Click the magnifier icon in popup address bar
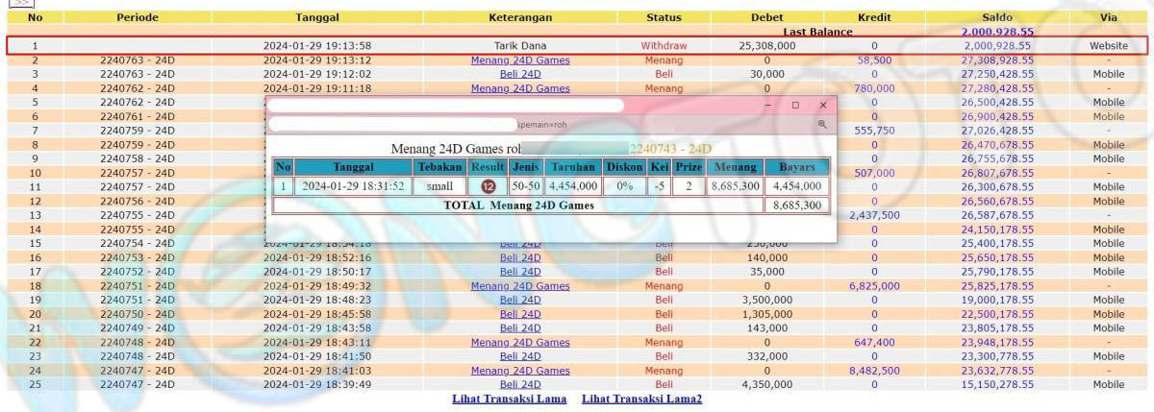Screen dimensions: 1154x412 822,125
